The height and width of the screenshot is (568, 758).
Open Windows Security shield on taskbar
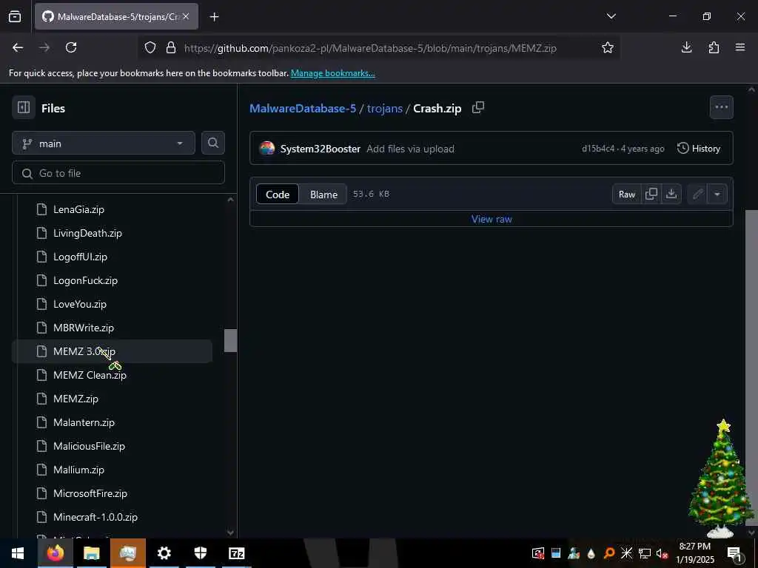200,553
